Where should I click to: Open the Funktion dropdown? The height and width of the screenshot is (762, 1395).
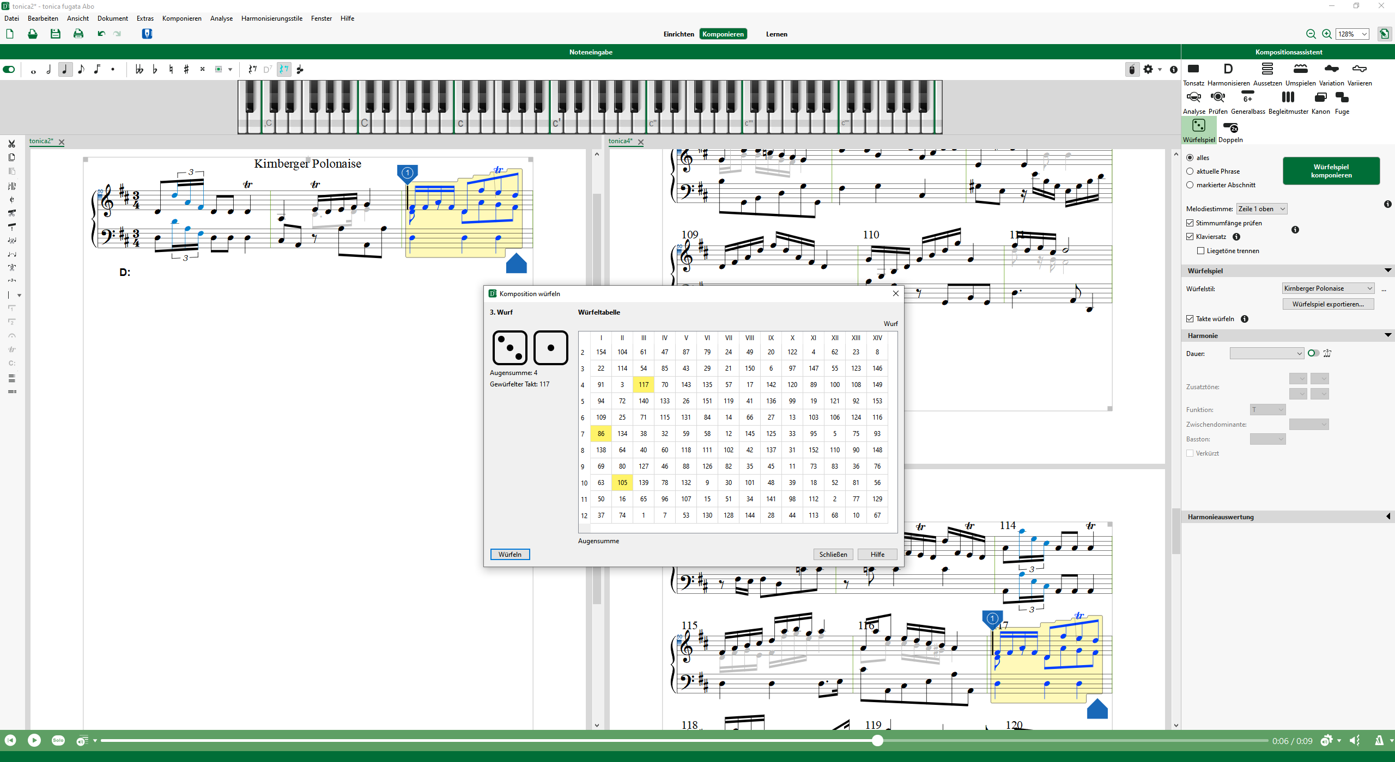pos(1267,410)
